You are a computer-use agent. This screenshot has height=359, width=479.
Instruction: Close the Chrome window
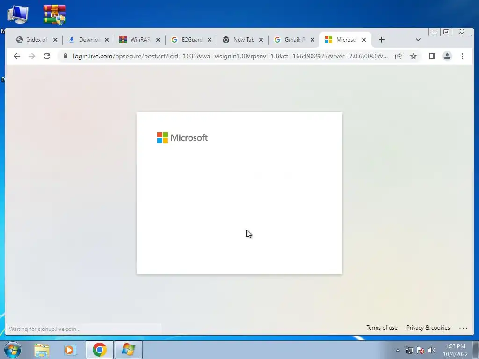(462, 32)
